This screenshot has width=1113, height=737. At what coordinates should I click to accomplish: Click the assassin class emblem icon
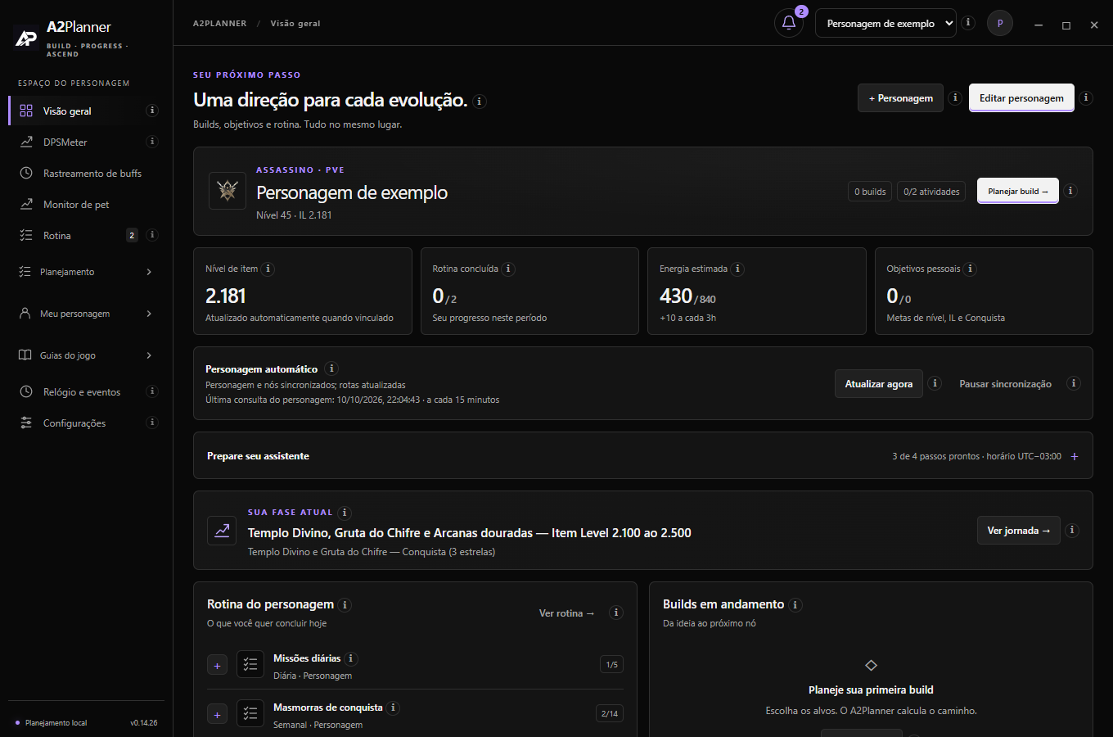tap(228, 191)
